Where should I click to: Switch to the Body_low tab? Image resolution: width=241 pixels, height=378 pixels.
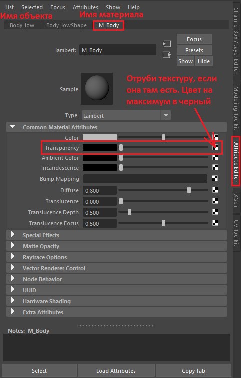[x=22, y=25]
